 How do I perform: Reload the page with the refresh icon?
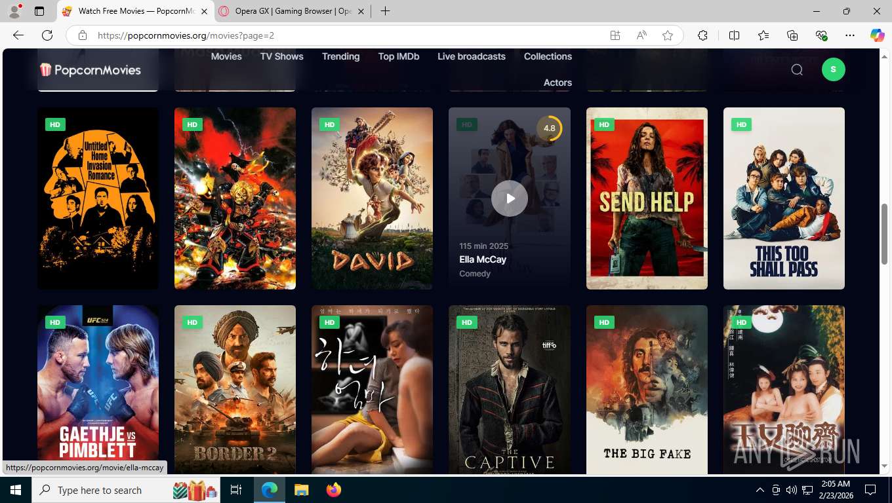[x=47, y=35]
